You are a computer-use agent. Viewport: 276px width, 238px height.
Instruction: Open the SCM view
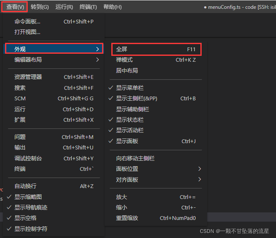point(54,99)
